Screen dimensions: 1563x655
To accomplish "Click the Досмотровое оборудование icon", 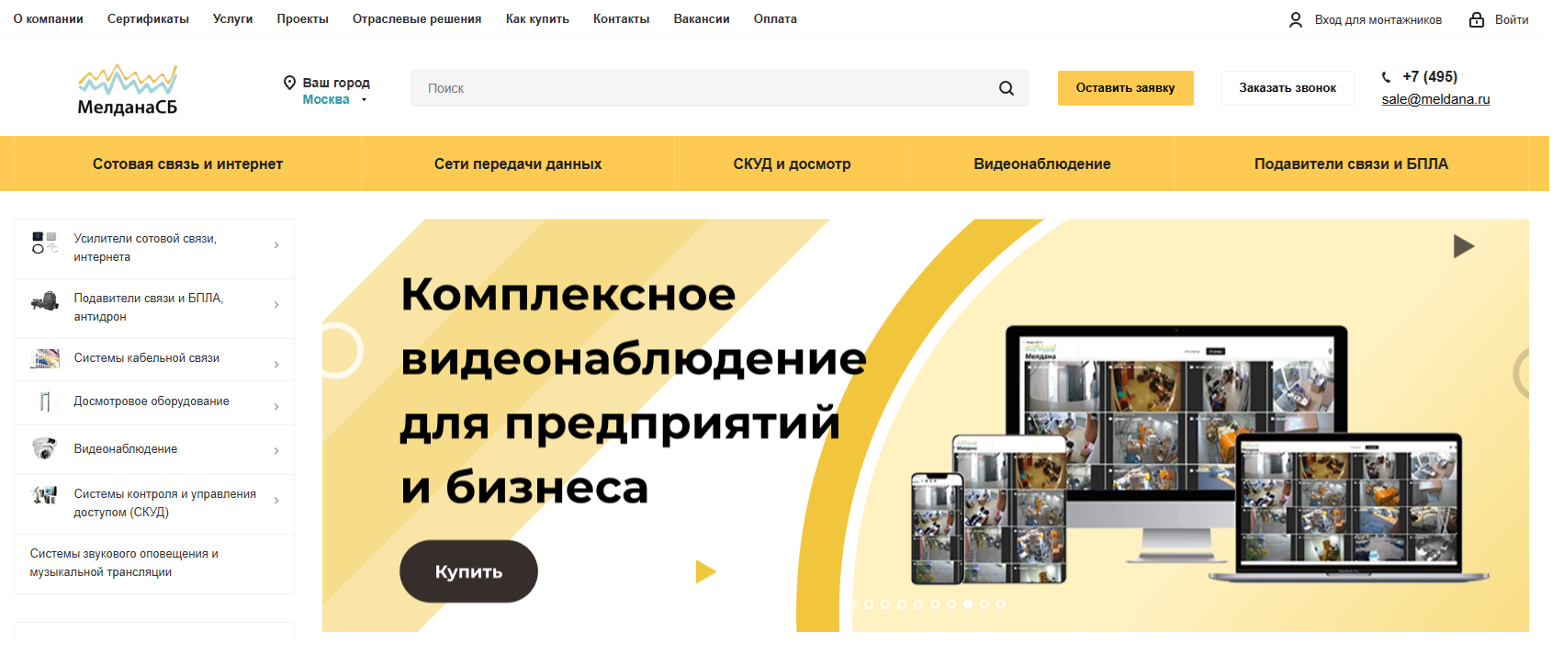I will coord(44,401).
